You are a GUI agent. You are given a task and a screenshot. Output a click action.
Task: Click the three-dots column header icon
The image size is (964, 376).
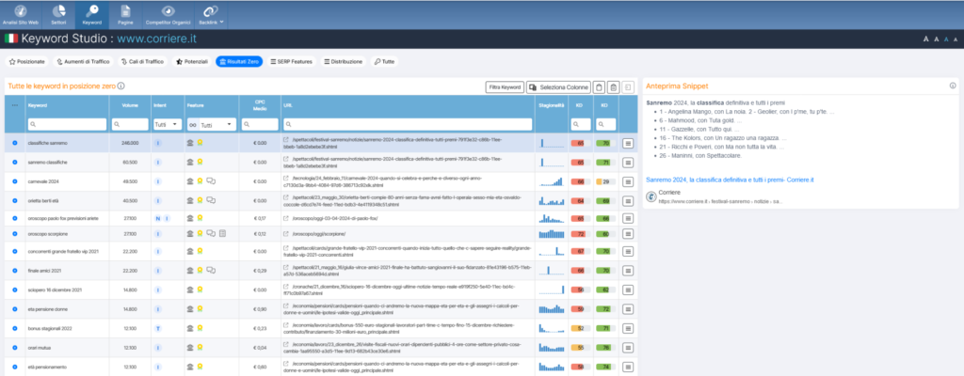(x=15, y=105)
